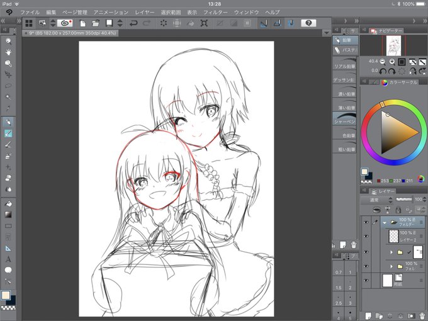Click the Fit to screen icon in Navigator

click(x=402, y=62)
